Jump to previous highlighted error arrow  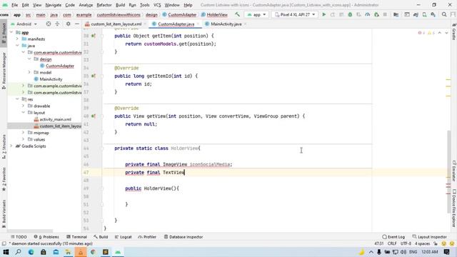pos(440,33)
